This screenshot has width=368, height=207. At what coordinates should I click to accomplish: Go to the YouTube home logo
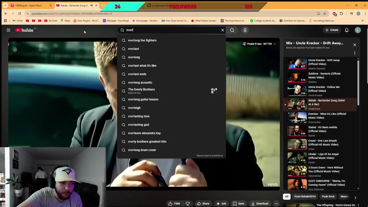[x=24, y=30]
